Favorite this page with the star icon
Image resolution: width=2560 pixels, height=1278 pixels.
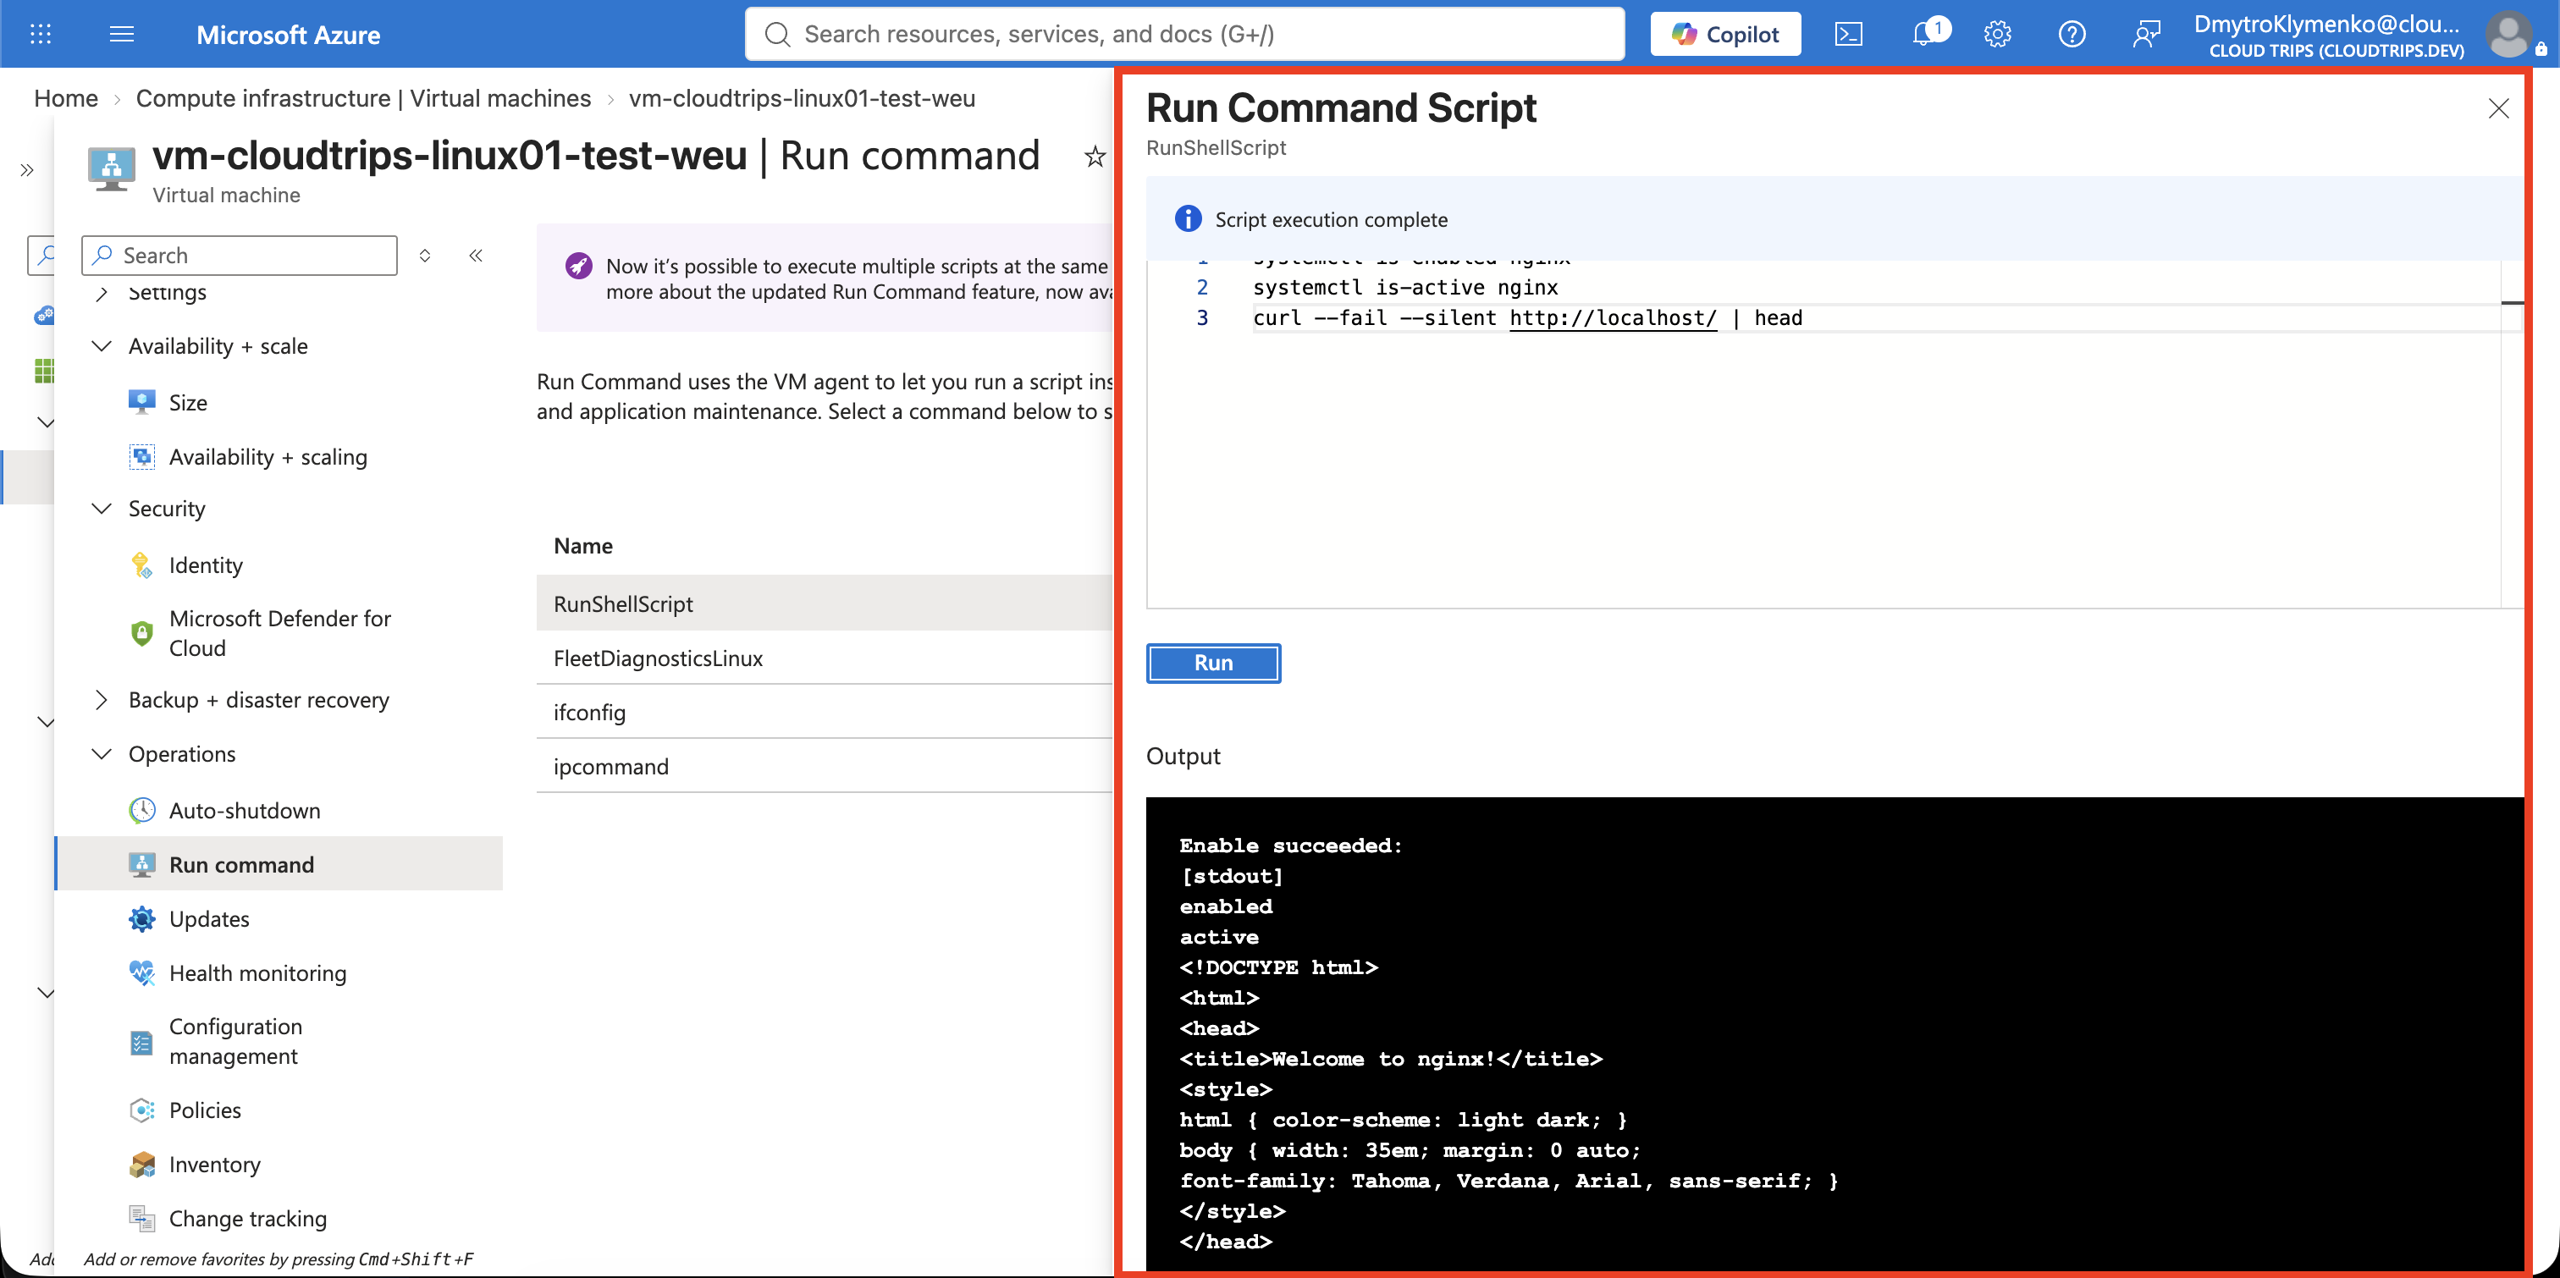tap(1094, 156)
